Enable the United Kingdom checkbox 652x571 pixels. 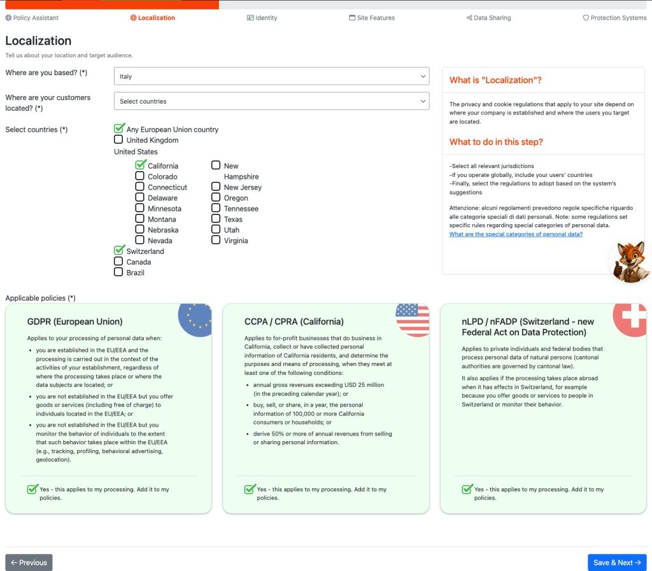[118, 139]
